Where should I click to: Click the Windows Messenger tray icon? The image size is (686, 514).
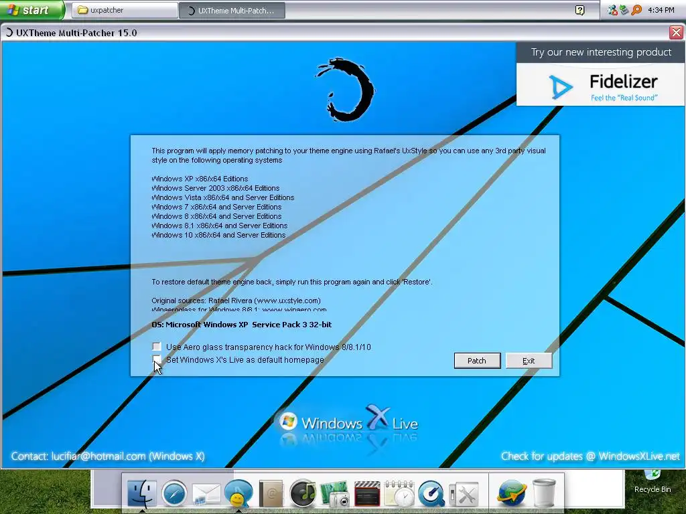[612, 10]
